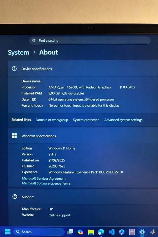This screenshot has height=237, width=158.
Task: Launch Copilot from the taskbar
Action: (81, 232)
